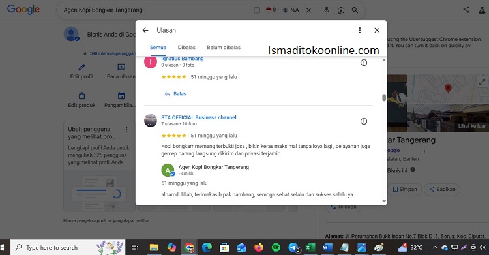This screenshot has height=255, width=489.
Task: Click Ignatius Bambang's pink avatar
Action: tap(151, 62)
